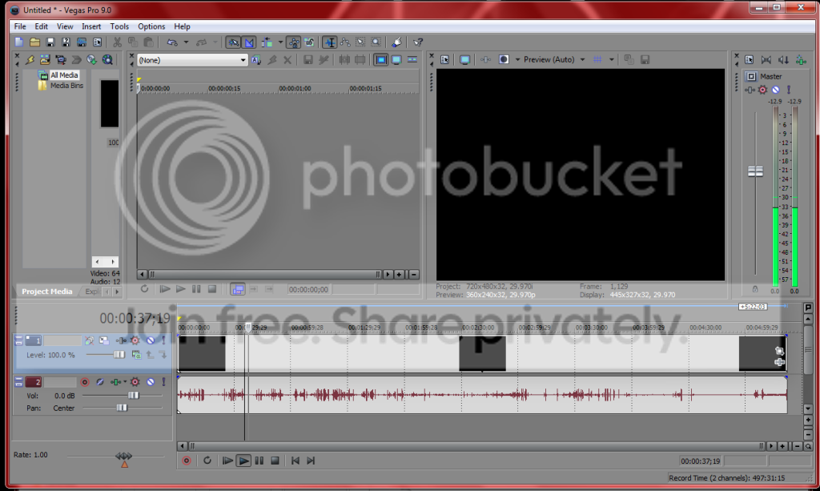
Task: Click the Render As toolbar icon
Action: pos(82,42)
